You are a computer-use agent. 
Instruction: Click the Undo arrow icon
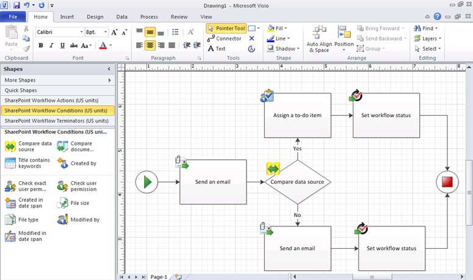pyautogui.click(x=26, y=5)
